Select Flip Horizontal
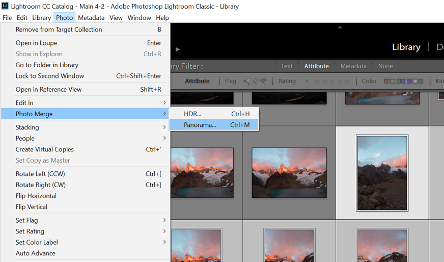This screenshot has width=444, height=262. 85,196
